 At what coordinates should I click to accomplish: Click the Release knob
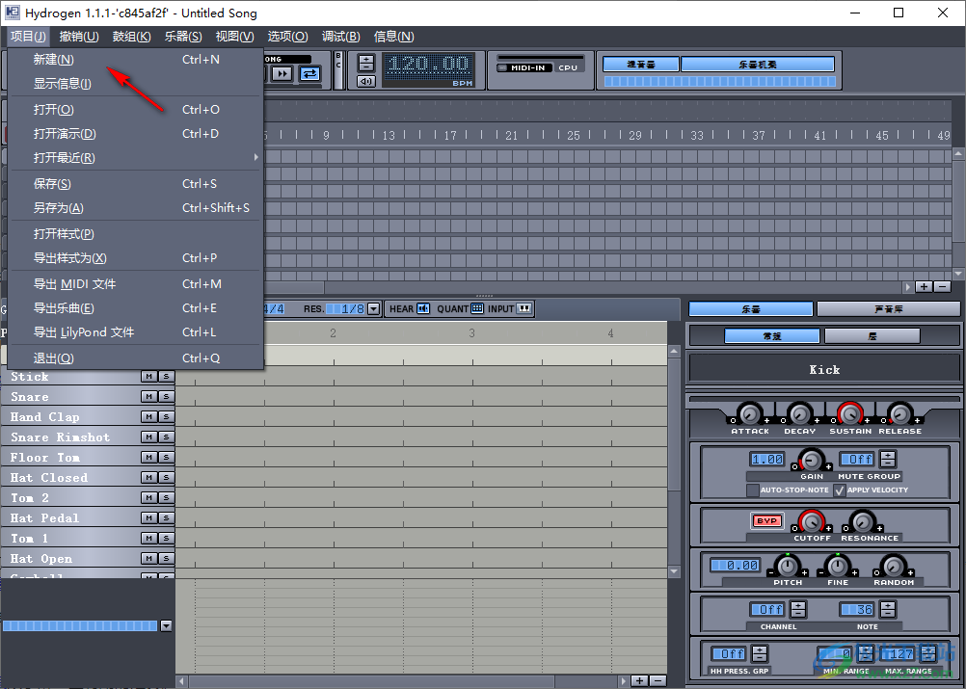[900, 413]
